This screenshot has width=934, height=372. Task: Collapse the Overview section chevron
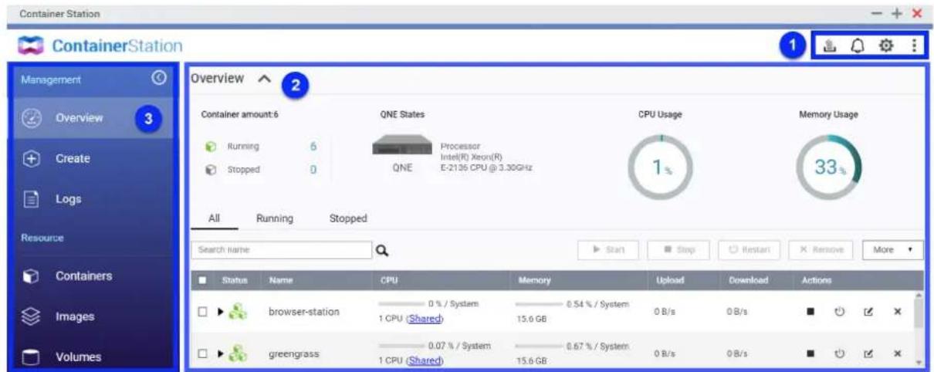click(264, 78)
